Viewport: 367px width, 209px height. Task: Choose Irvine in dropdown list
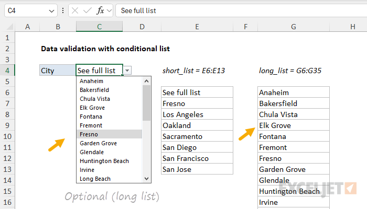tap(109, 170)
